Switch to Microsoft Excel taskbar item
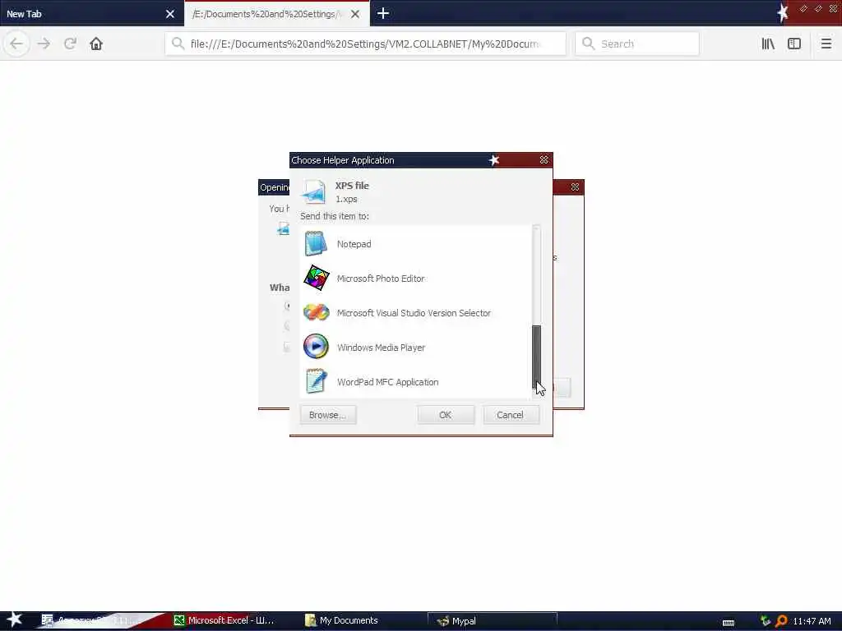 (x=225, y=620)
